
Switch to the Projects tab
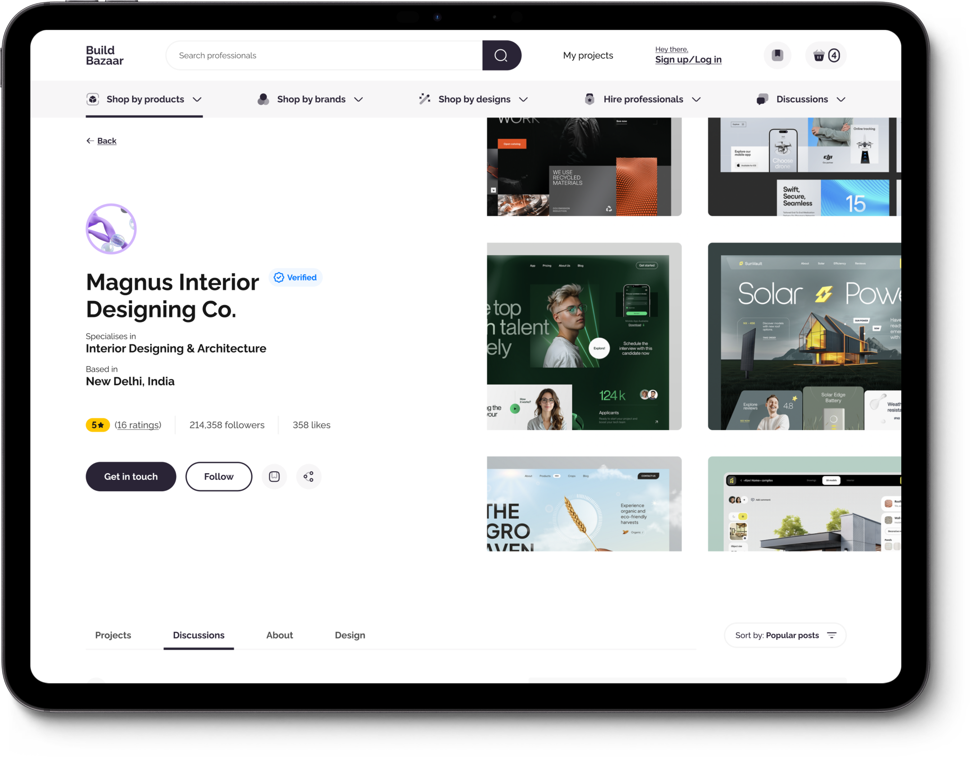pyautogui.click(x=113, y=635)
